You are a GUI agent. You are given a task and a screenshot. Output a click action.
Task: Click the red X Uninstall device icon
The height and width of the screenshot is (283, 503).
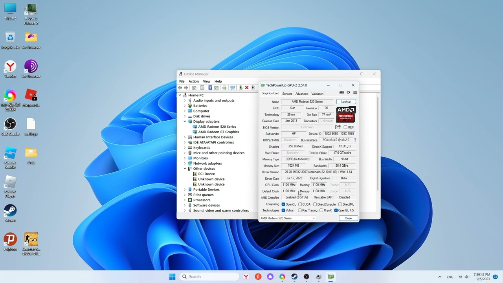(x=247, y=88)
